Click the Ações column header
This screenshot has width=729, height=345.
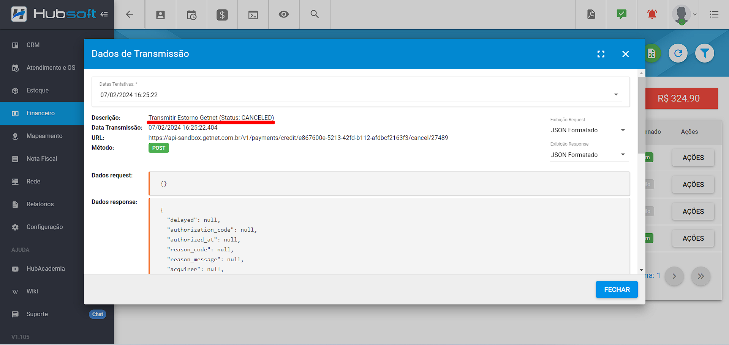click(x=689, y=132)
